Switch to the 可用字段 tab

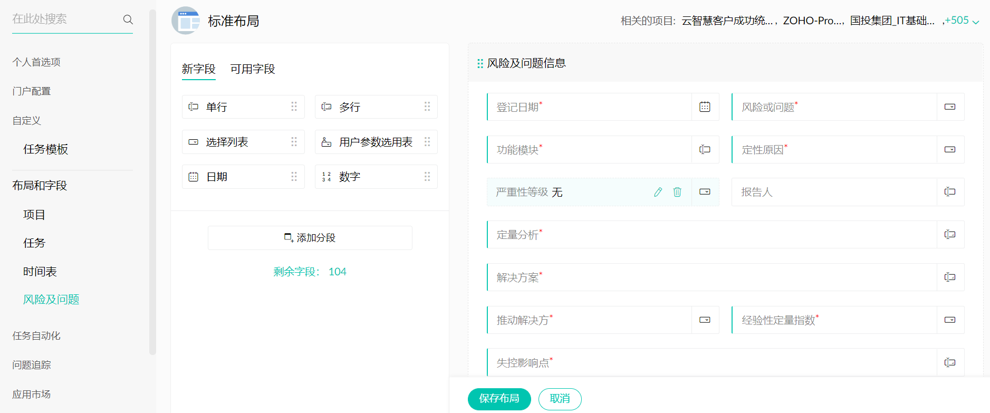point(252,69)
